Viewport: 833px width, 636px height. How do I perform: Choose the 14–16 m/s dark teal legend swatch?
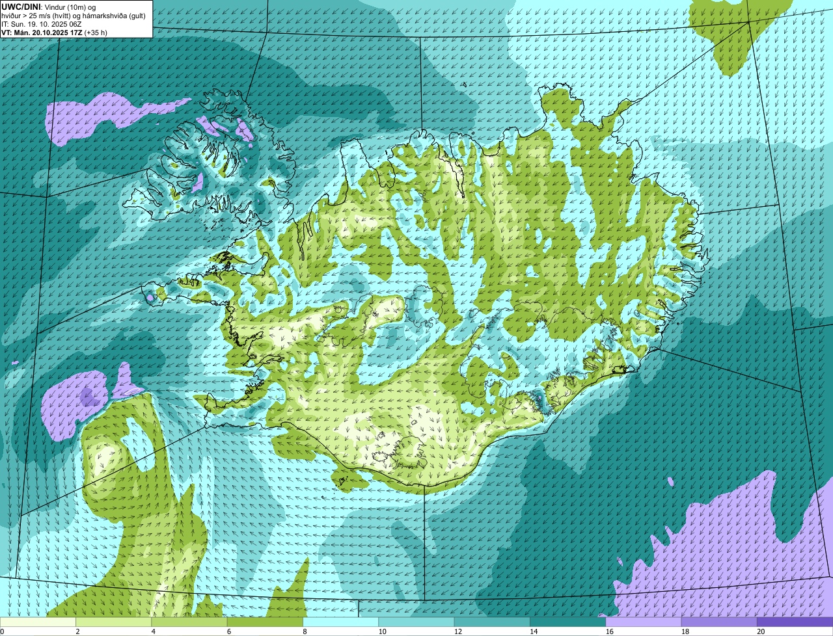click(568, 622)
